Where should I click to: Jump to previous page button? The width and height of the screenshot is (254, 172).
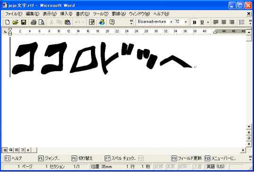pos(249,132)
